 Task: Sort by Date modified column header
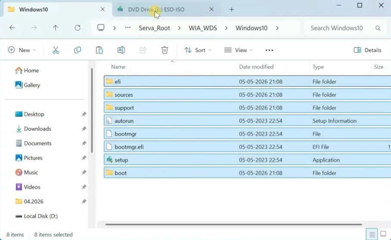pos(256,67)
